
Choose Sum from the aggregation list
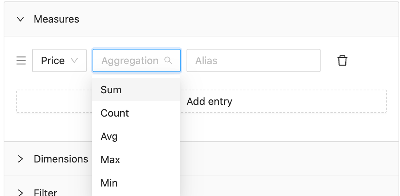[136, 90]
